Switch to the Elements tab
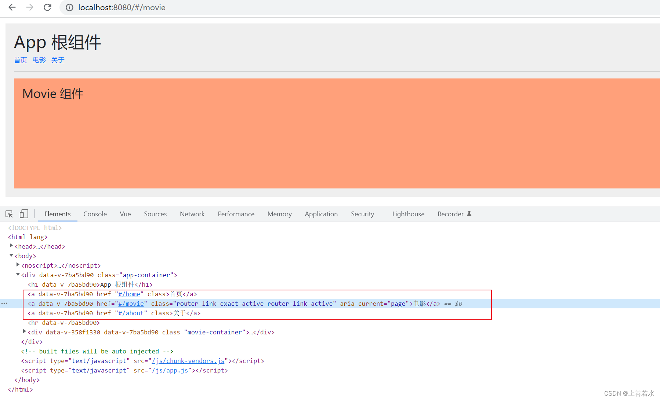 point(57,214)
